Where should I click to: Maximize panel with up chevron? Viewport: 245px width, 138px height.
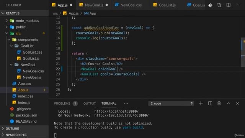pos(228,103)
